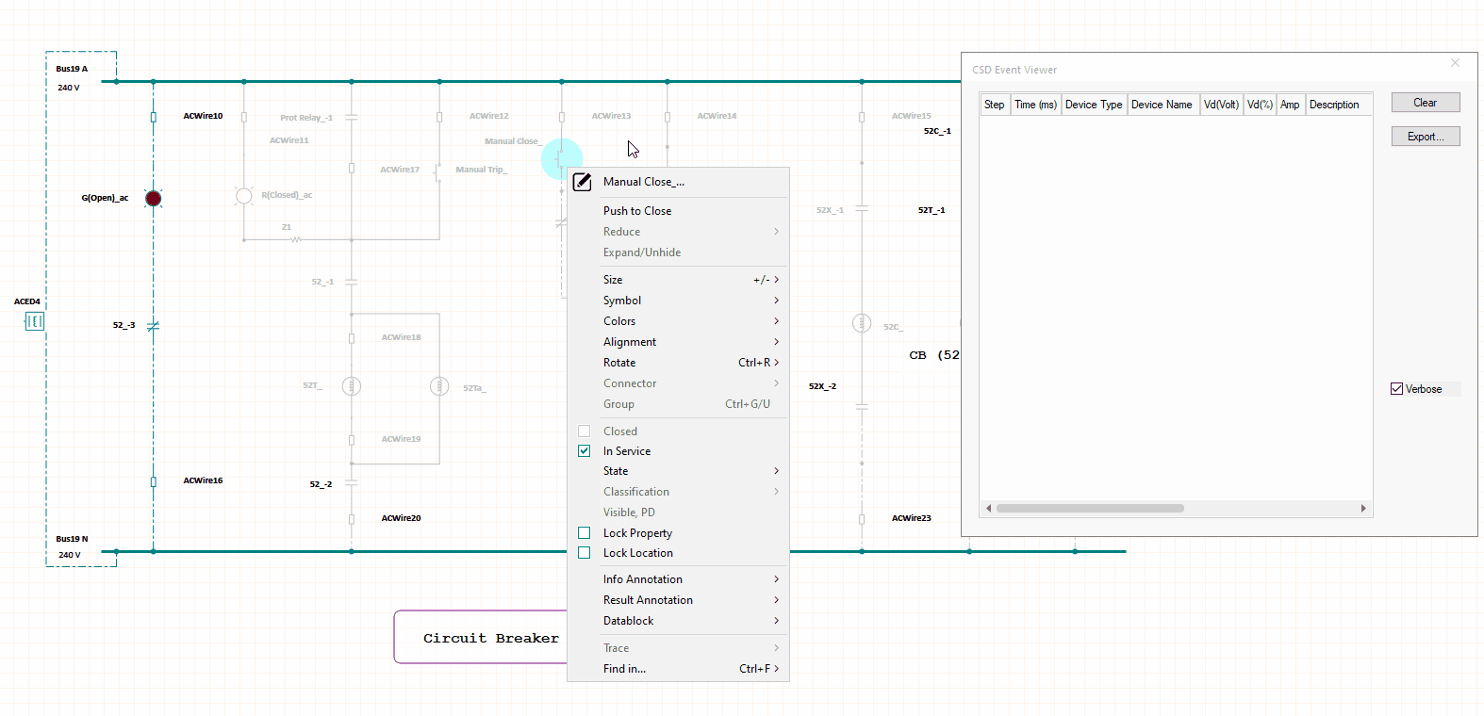Click the 52T_ coil symbol

tap(352, 386)
